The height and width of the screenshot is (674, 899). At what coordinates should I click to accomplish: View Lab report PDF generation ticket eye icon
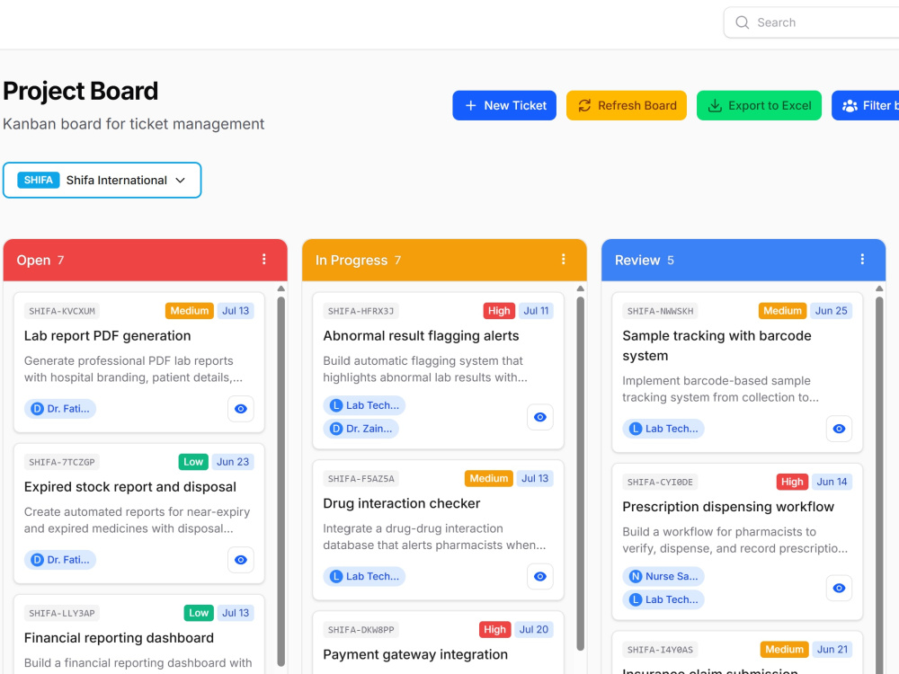coord(241,409)
